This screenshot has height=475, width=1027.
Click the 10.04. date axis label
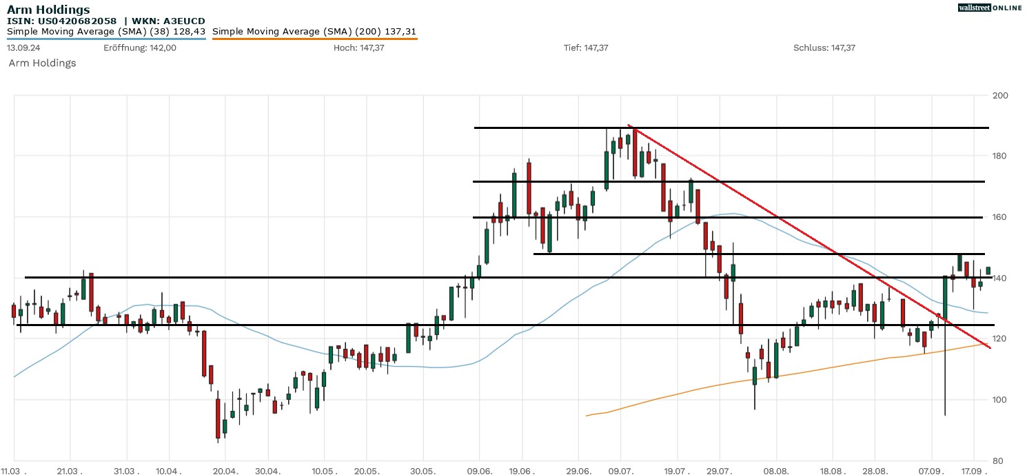click(x=169, y=471)
